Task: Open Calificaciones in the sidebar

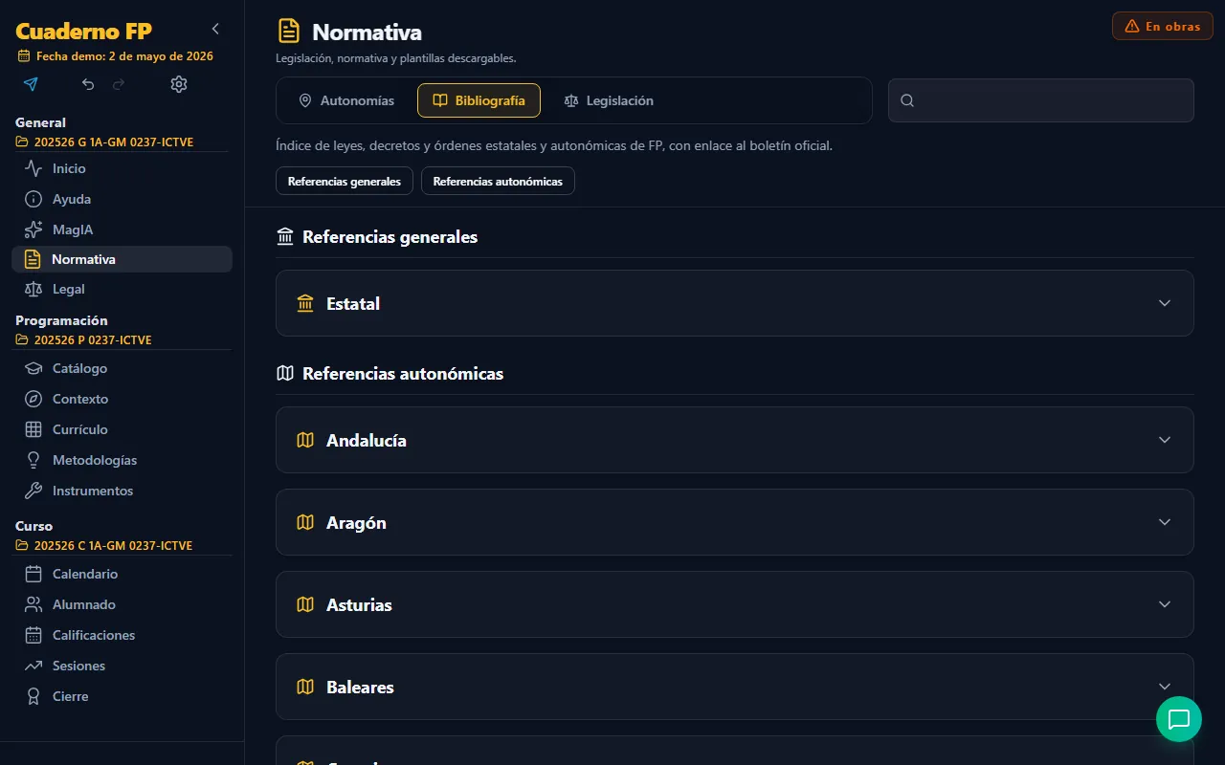Action: click(x=122, y=635)
